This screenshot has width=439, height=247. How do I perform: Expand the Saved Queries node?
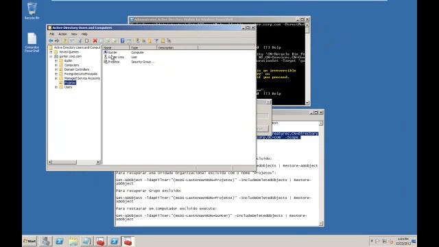[51, 52]
